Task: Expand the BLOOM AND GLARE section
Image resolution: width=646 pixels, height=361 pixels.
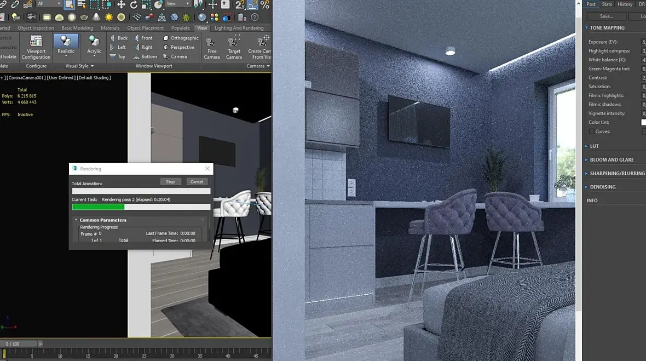Action: point(587,160)
